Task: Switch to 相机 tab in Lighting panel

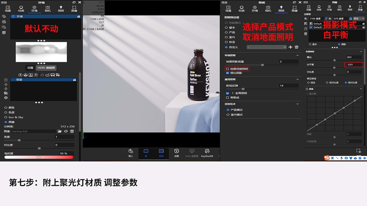Action: coord(268,9)
